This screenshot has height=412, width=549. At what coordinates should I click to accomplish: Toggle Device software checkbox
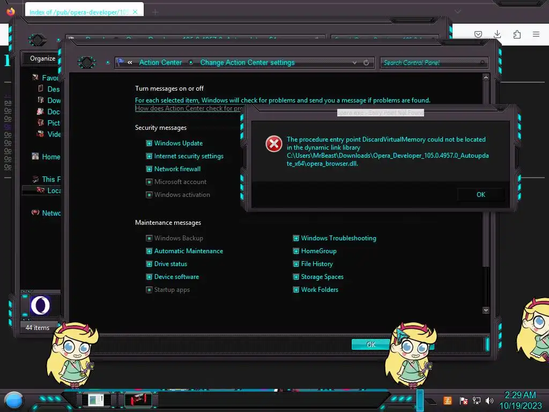[149, 277]
